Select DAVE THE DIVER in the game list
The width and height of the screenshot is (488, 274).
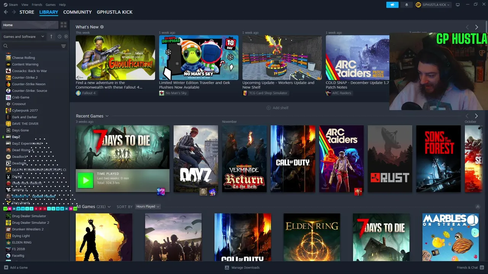[x=25, y=124]
